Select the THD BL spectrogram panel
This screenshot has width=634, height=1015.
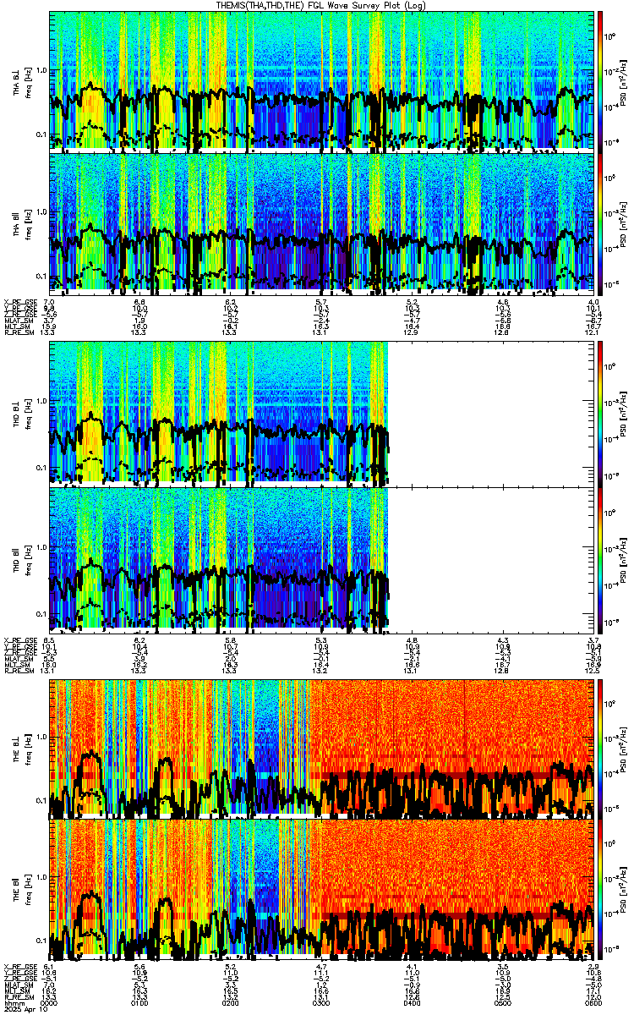321,413
